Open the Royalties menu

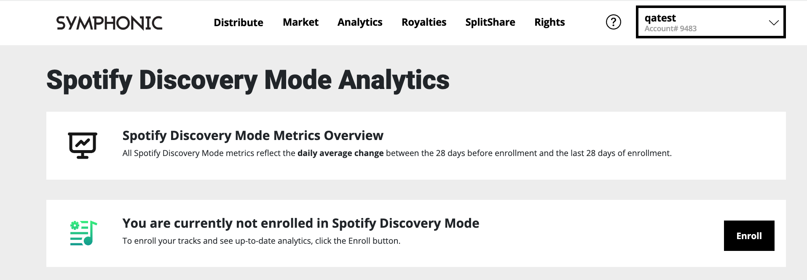pos(424,22)
